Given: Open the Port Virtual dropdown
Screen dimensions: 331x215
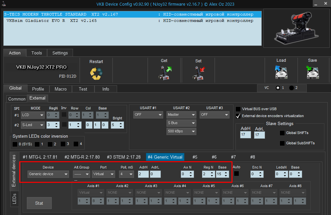Looking at the screenshot, I should tap(103, 174).
